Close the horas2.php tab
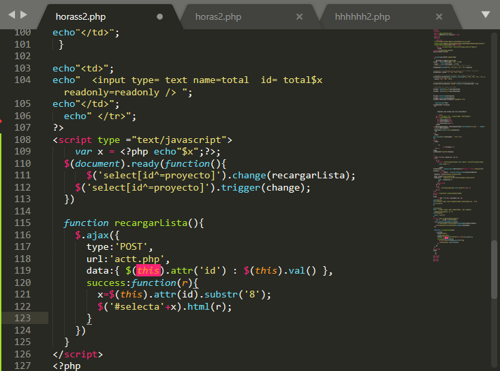The width and height of the screenshot is (500, 371). pyautogui.click(x=300, y=16)
